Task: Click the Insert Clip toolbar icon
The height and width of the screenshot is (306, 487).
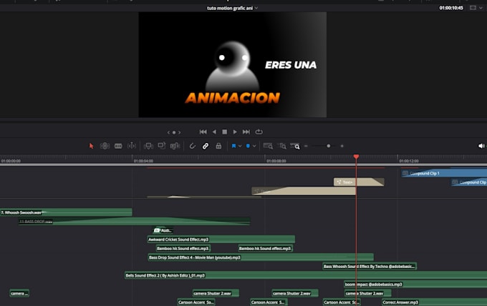Action: tap(148, 146)
